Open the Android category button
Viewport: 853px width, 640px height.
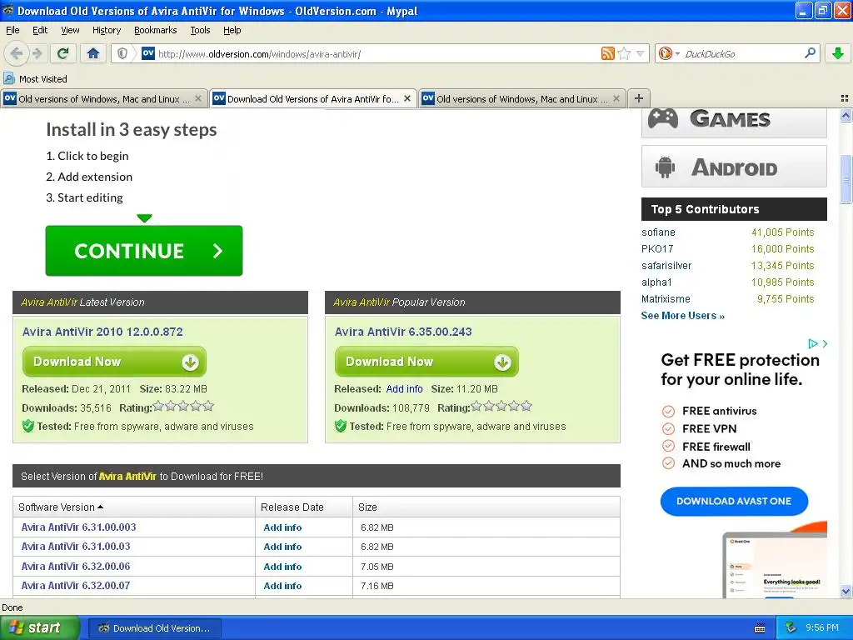pos(734,167)
